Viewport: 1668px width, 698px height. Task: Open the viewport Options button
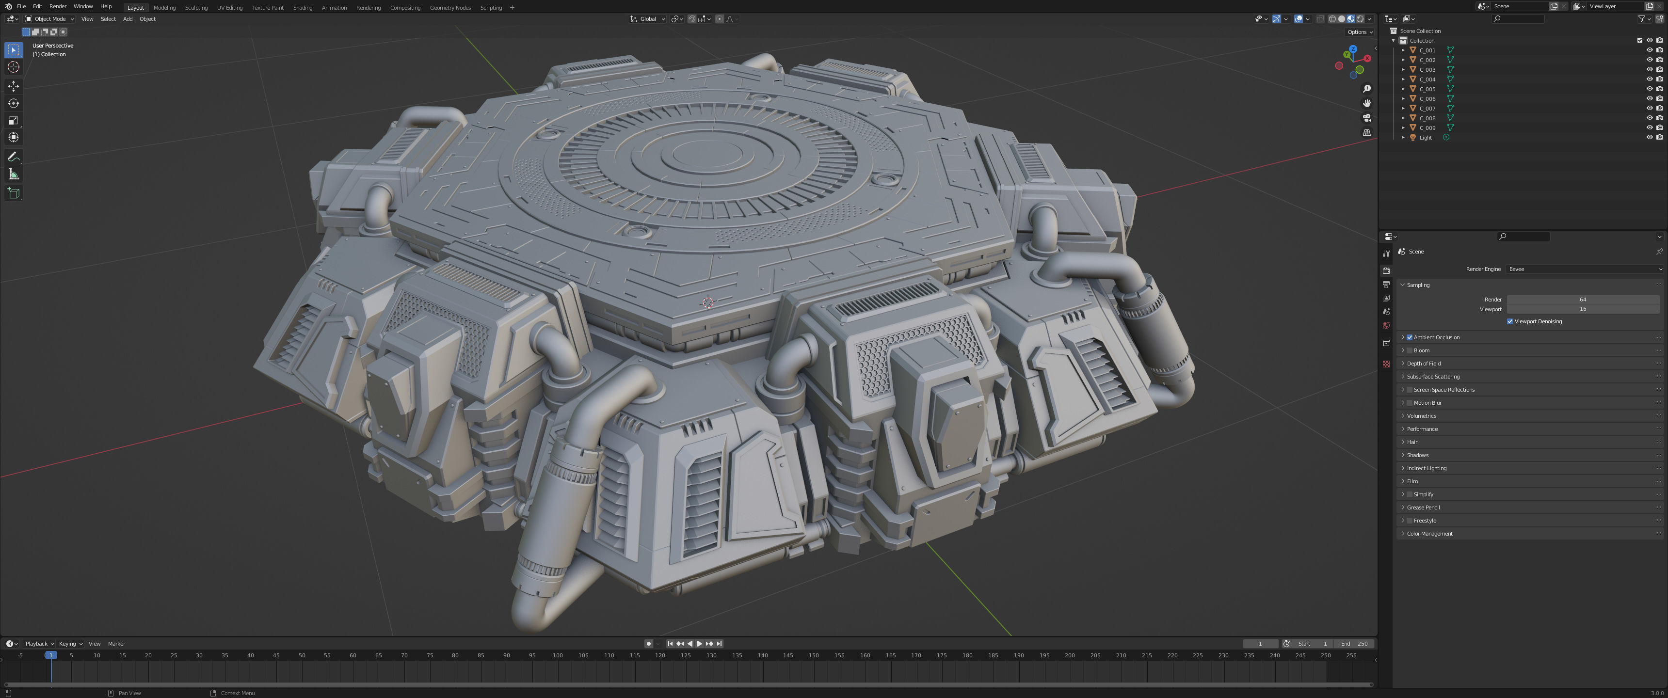(x=1360, y=32)
